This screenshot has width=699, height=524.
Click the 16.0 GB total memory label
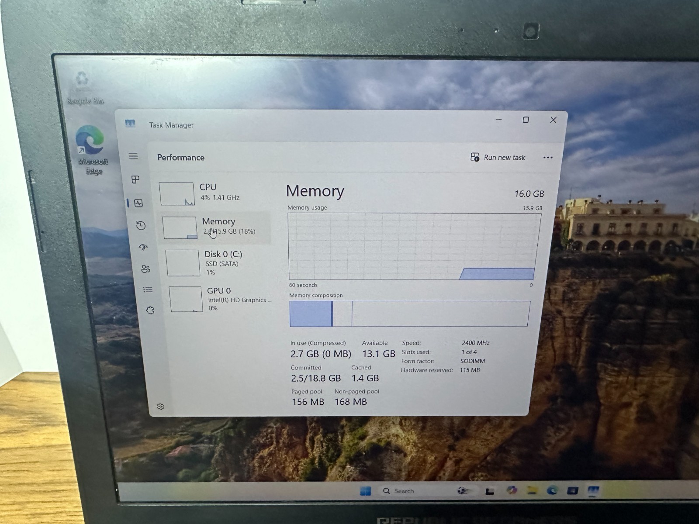[x=529, y=194]
